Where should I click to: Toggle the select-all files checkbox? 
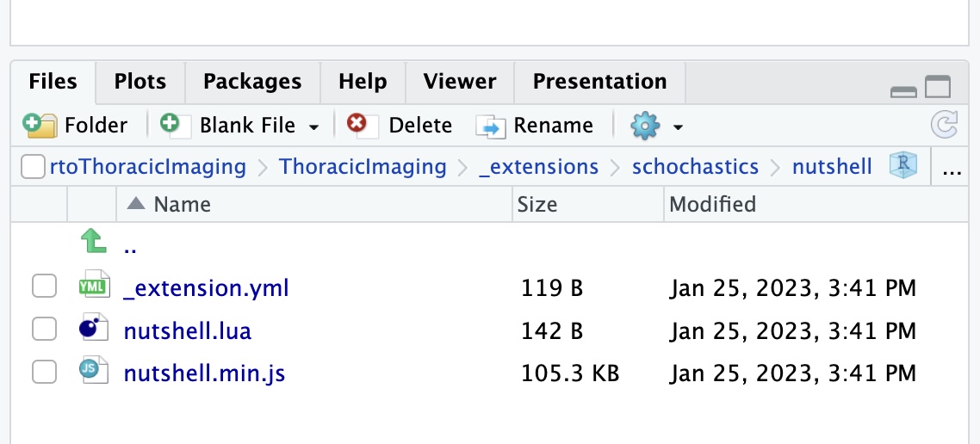tap(33, 167)
